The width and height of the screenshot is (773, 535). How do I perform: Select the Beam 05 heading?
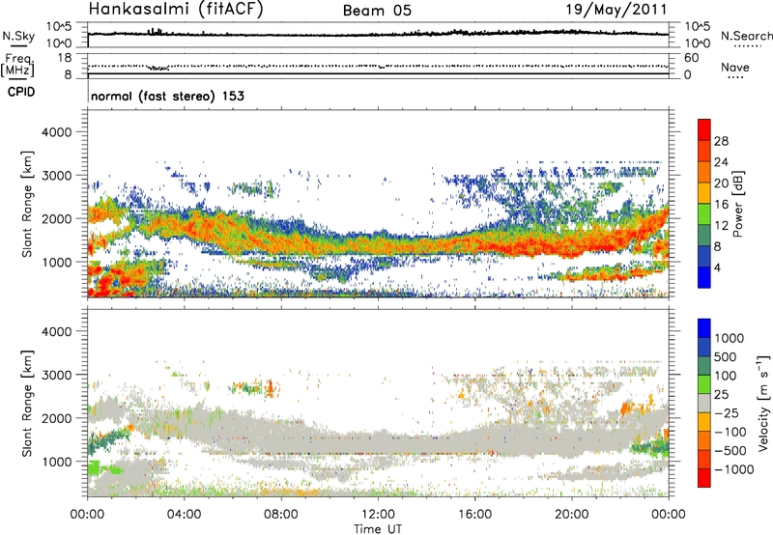point(377,11)
